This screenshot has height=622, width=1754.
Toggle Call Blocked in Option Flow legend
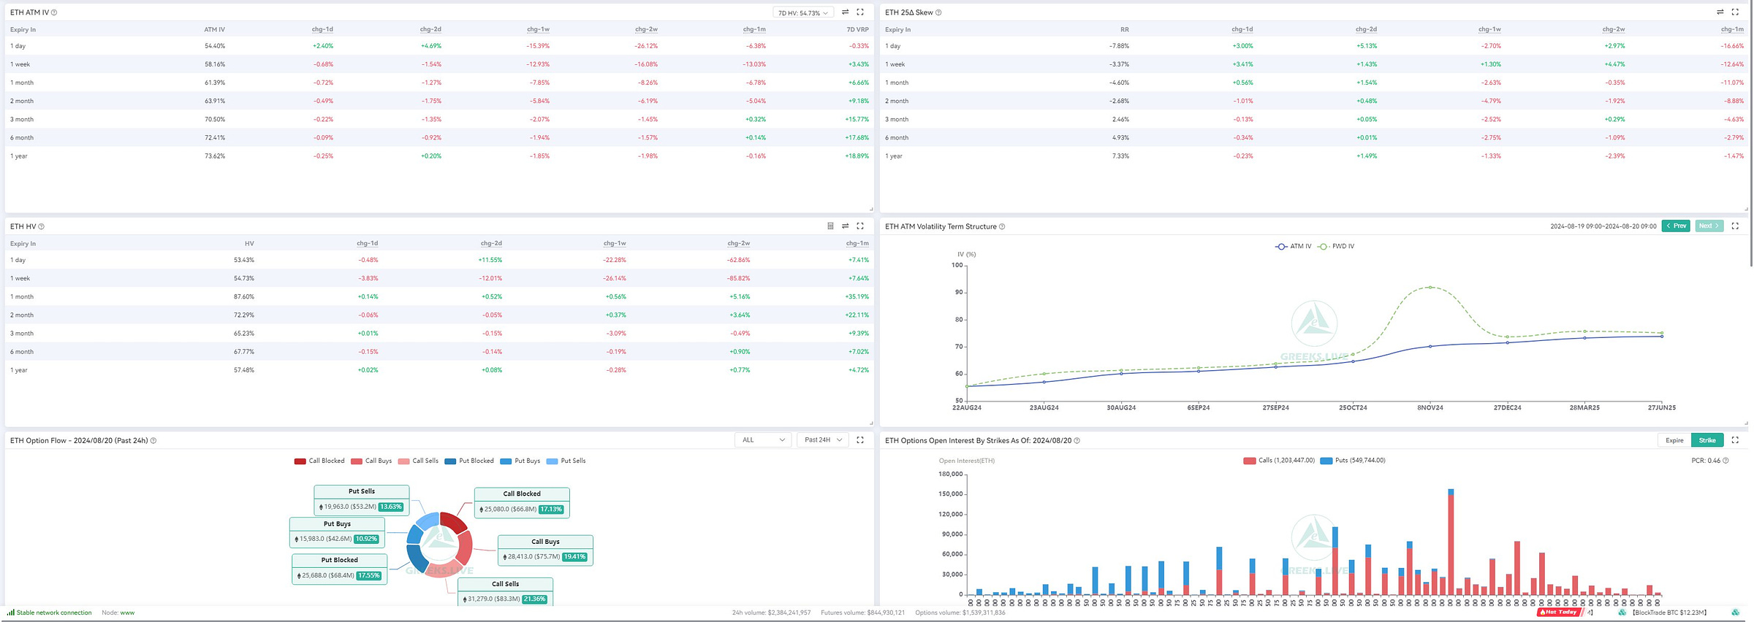pyautogui.click(x=319, y=461)
